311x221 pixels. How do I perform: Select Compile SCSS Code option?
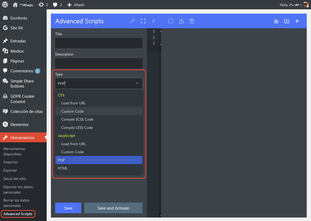(x=77, y=119)
